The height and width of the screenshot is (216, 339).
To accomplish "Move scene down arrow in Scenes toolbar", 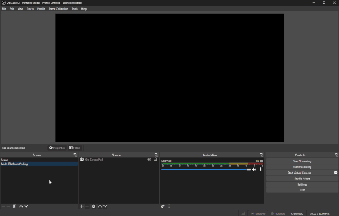I will point(26,206).
